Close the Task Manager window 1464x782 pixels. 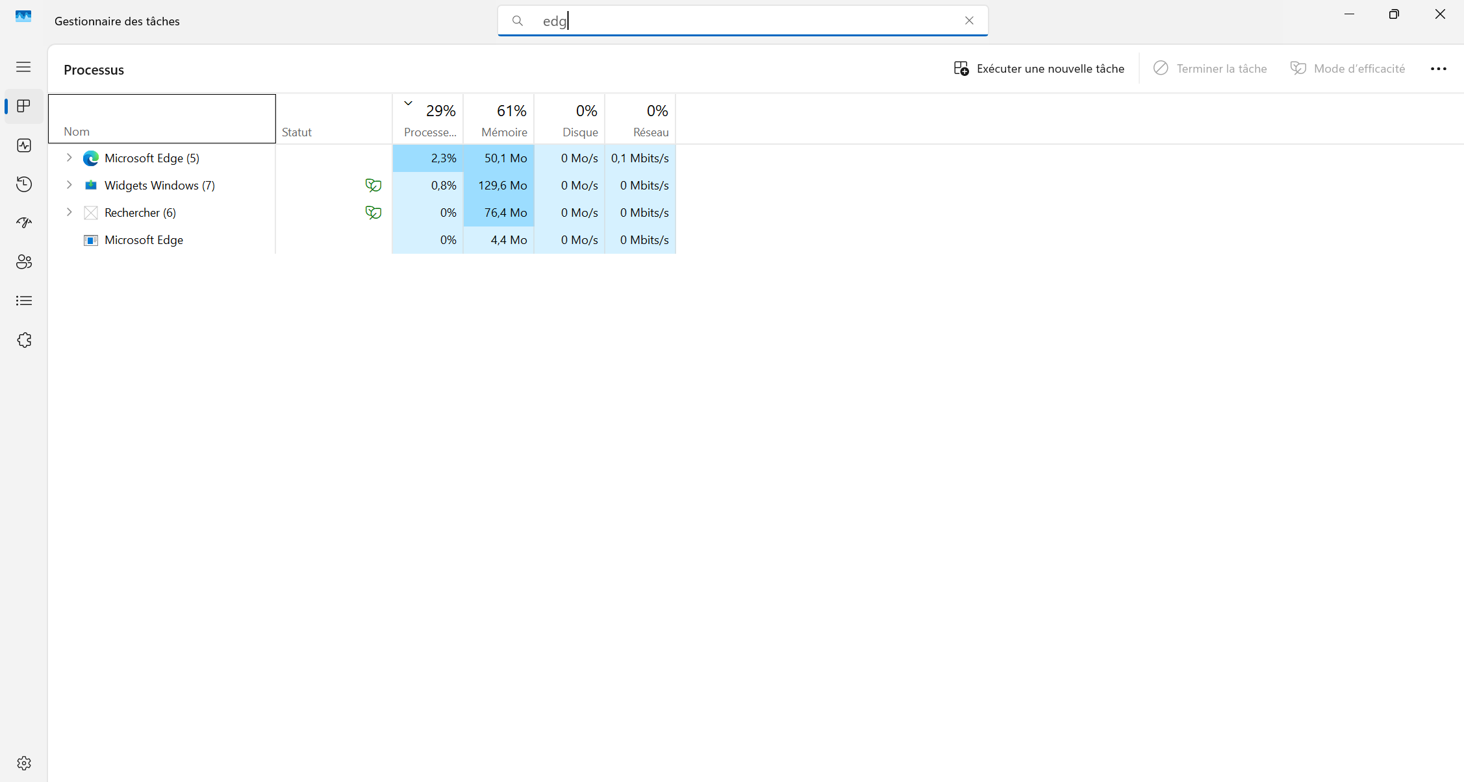coord(1440,14)
